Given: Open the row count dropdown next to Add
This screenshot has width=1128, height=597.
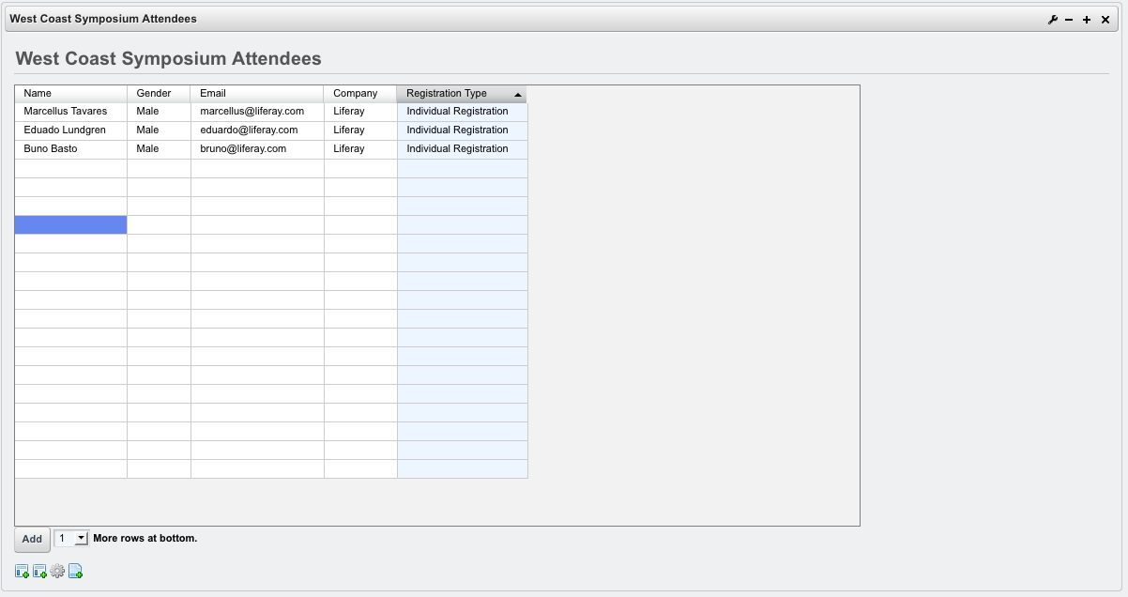Looking at the screenshot, I should click(x=71, y=539).
